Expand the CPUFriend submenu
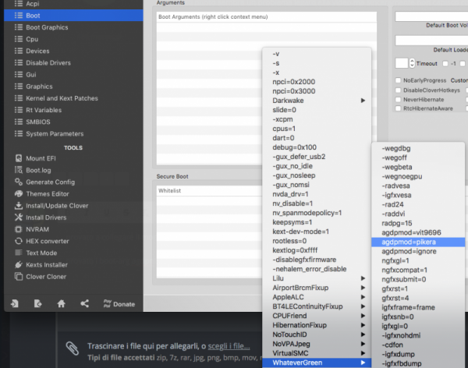The image size is (468, 368). click(317, 316)
